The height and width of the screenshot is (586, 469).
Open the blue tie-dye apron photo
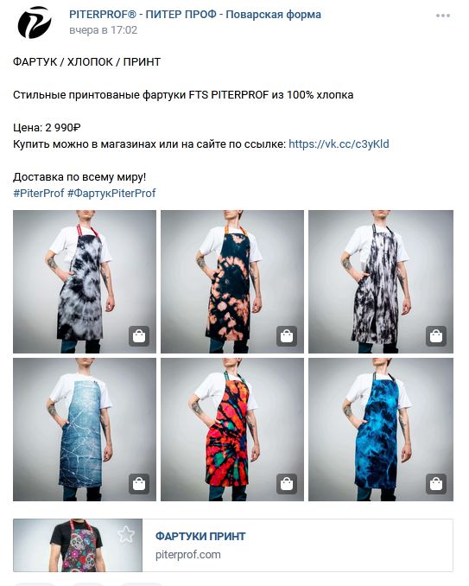click(x=381, y=430)
